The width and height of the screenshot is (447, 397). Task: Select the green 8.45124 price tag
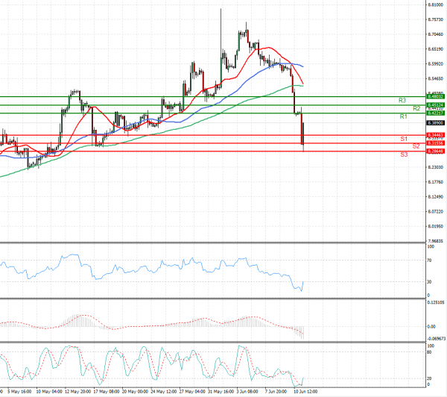pos(435,105)
